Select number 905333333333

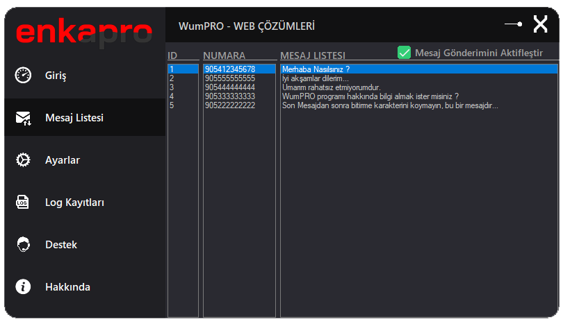point(240,96)
